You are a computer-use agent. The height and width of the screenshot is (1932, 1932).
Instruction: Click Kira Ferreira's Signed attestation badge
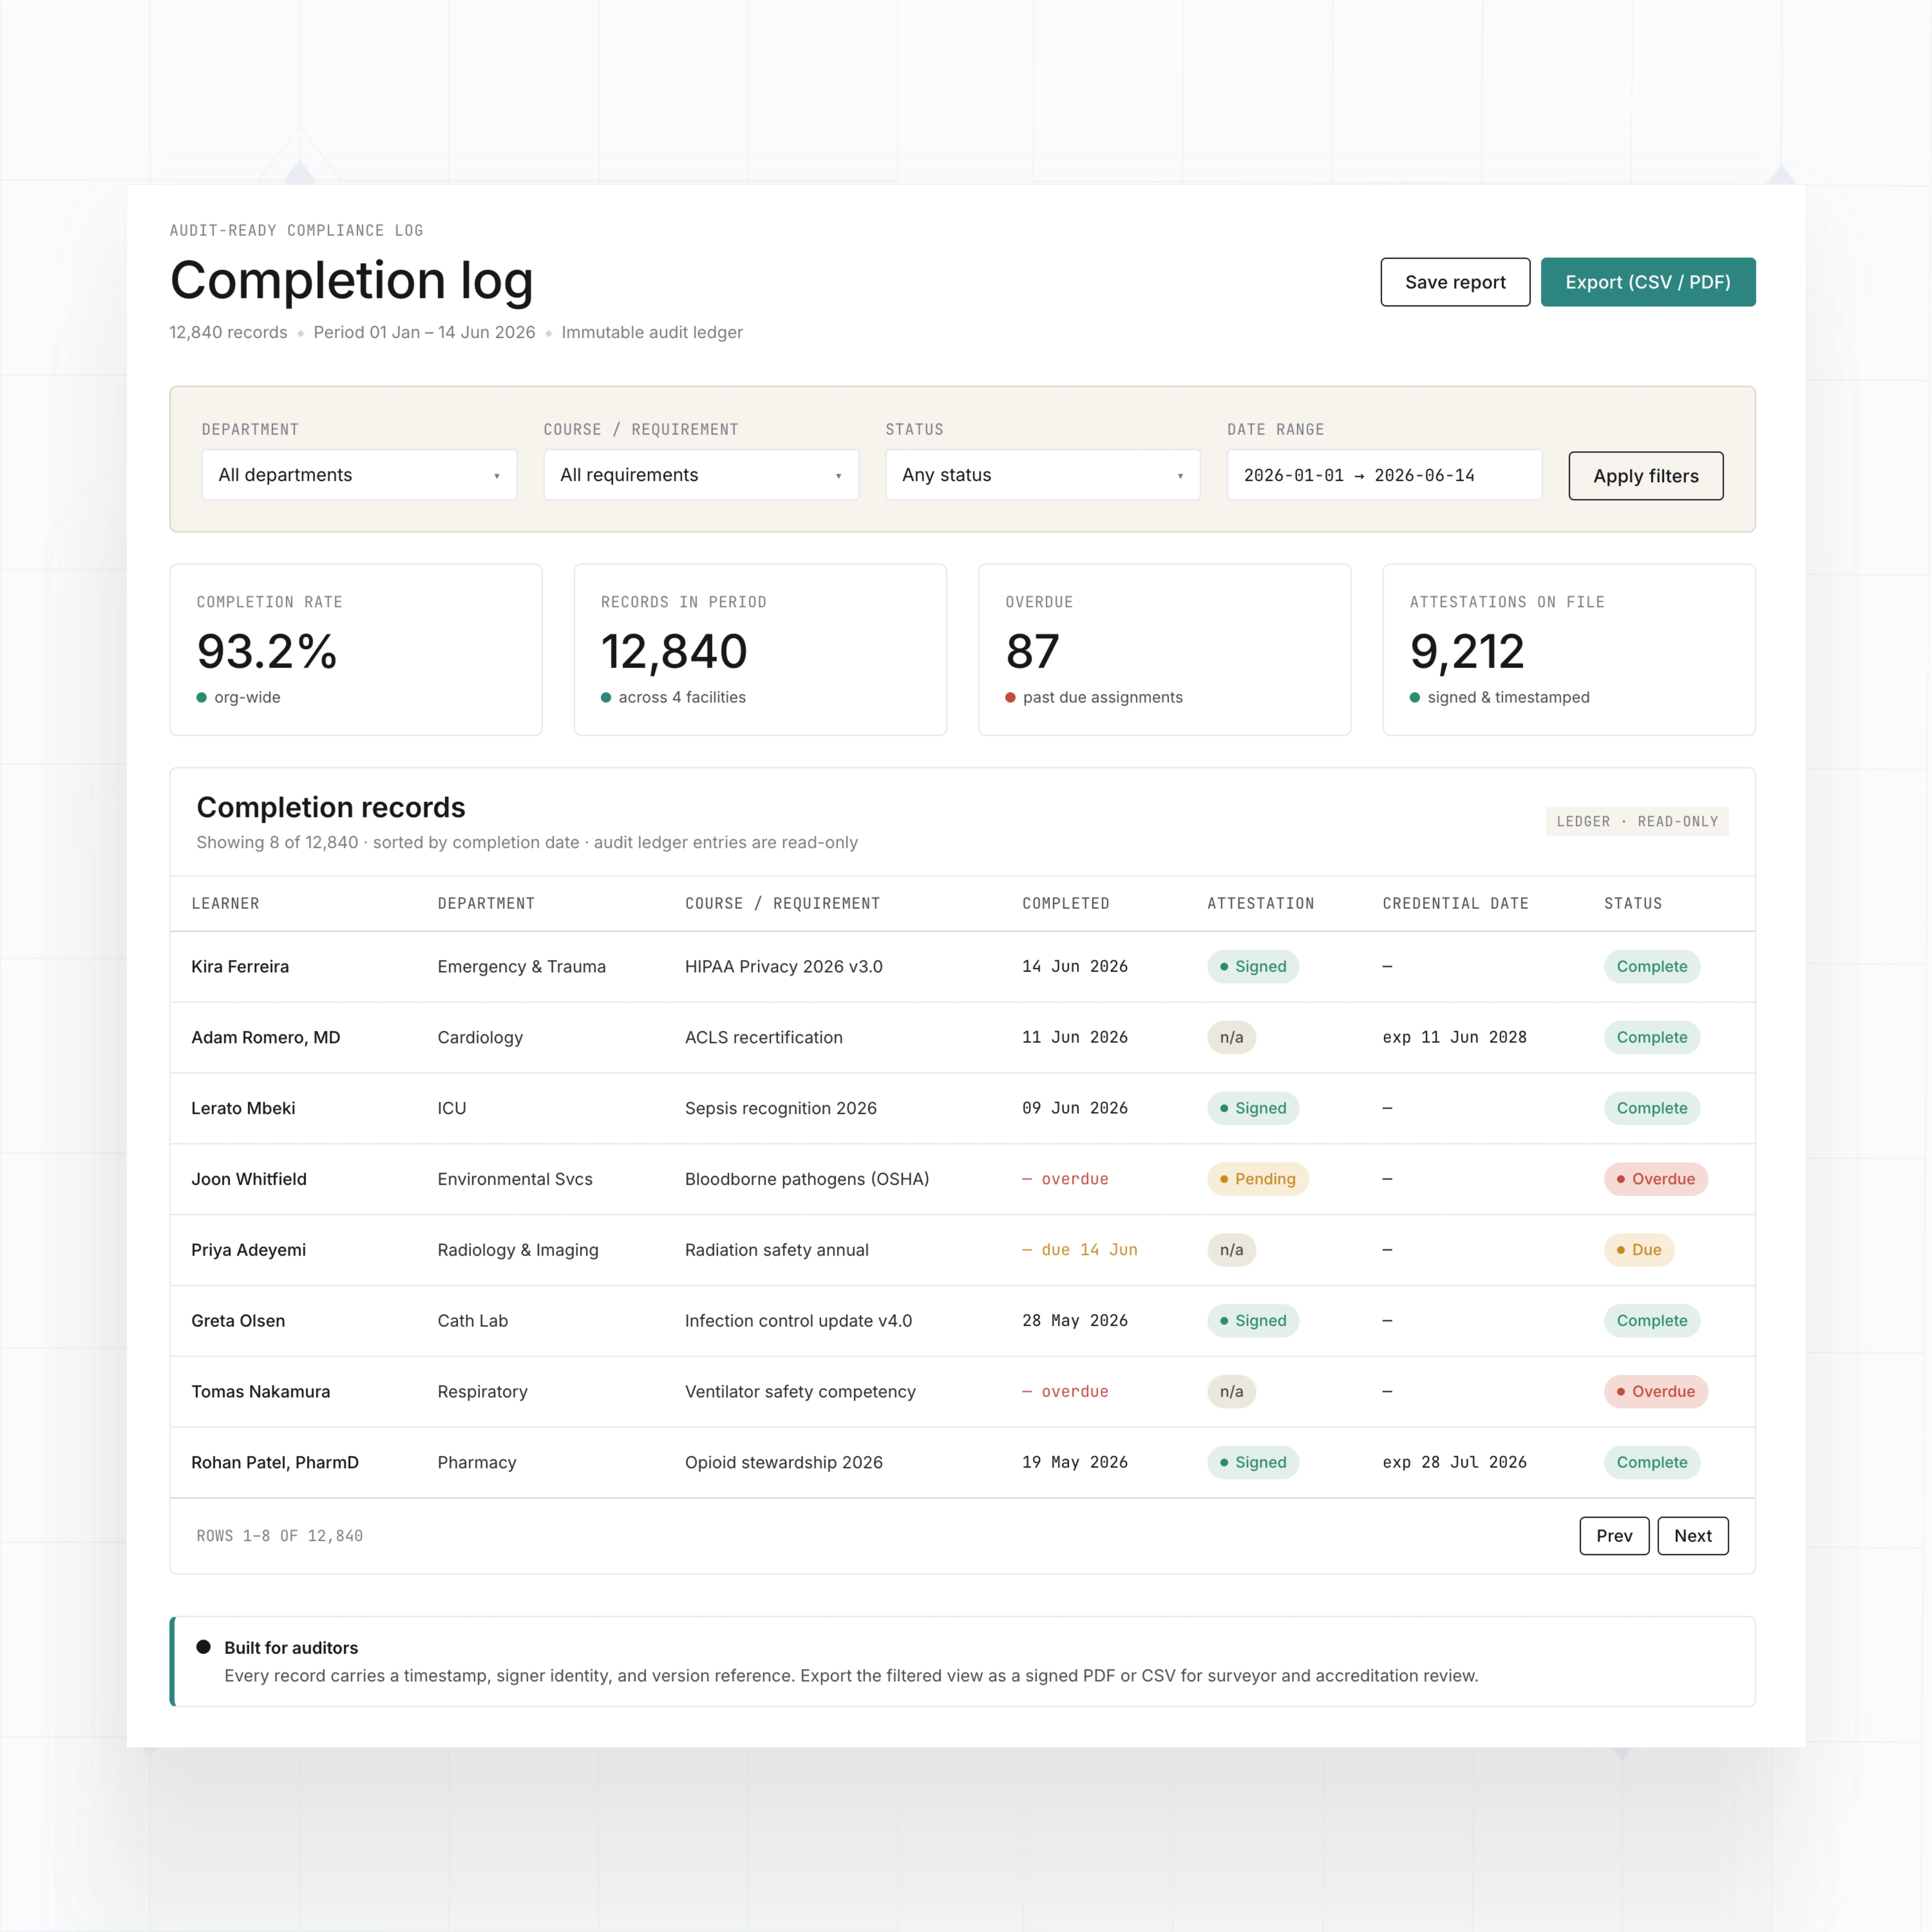(1253, 967)
